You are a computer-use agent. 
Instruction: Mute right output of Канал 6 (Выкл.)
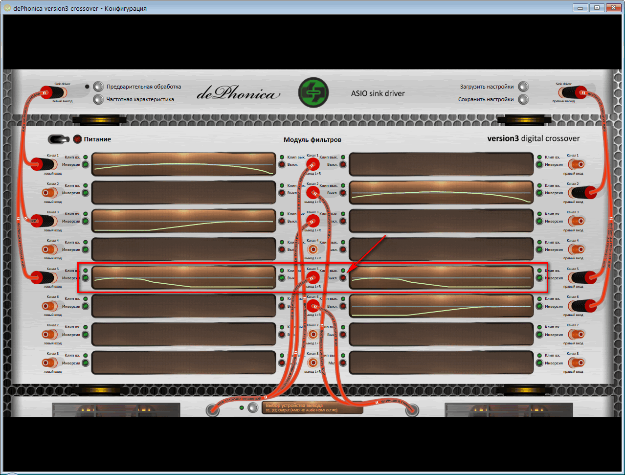(x=343, y=307)
